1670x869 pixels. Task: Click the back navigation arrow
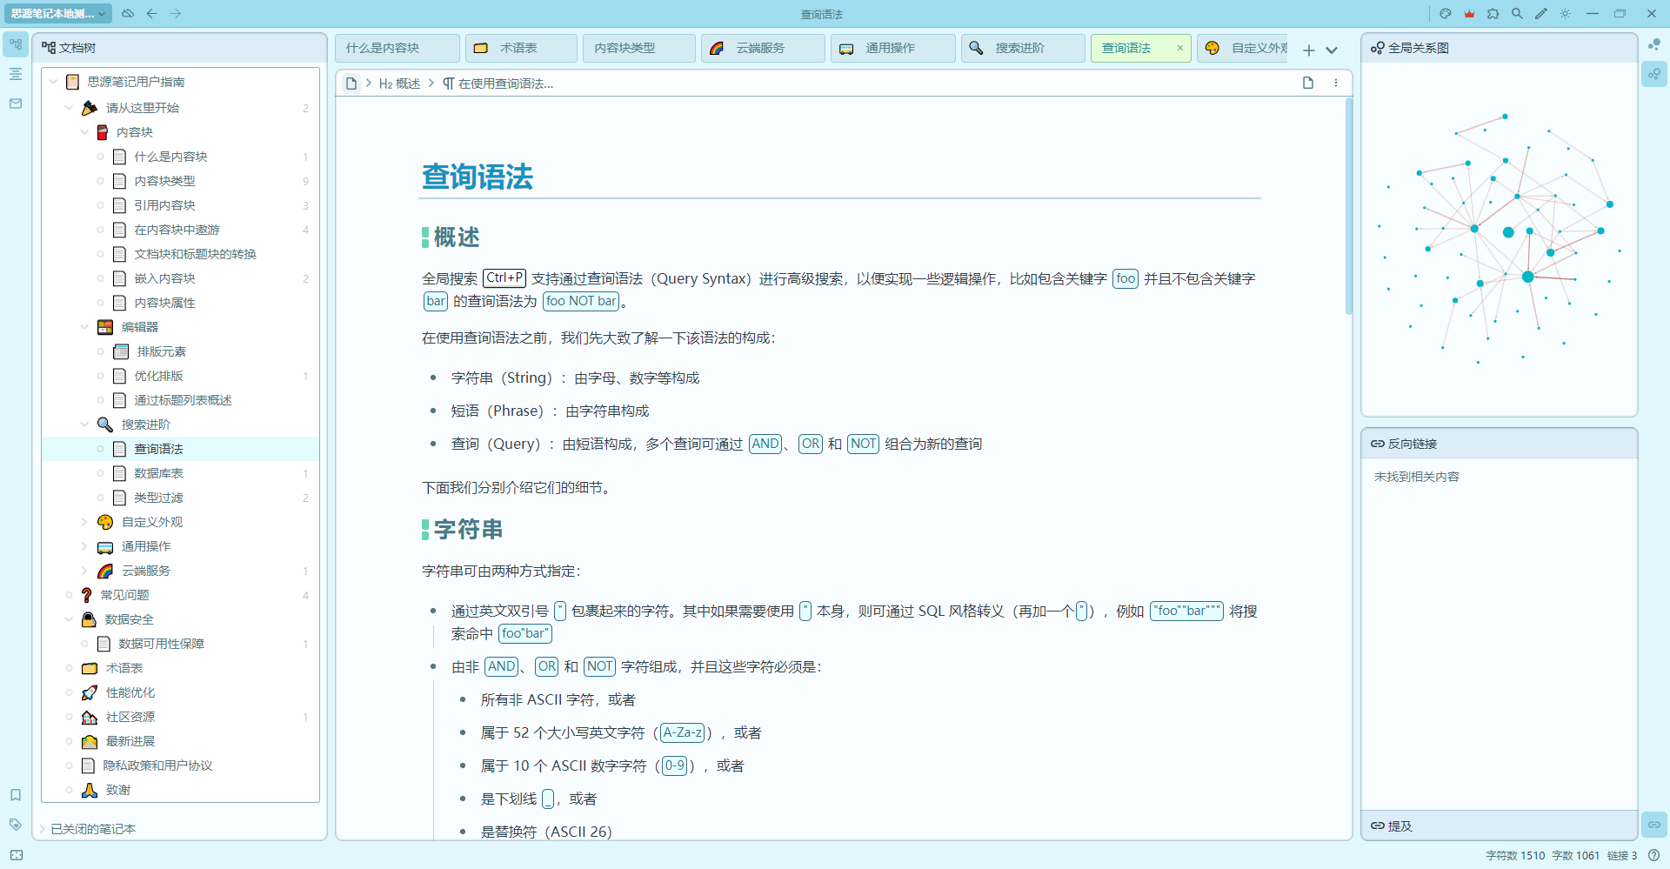pos(152,14)
